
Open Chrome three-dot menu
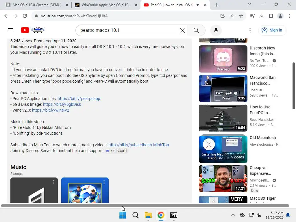(290, 16)
